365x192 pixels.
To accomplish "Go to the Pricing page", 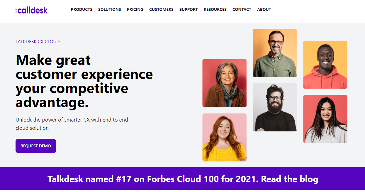I will pyautogui.click(x=135, y=9).
